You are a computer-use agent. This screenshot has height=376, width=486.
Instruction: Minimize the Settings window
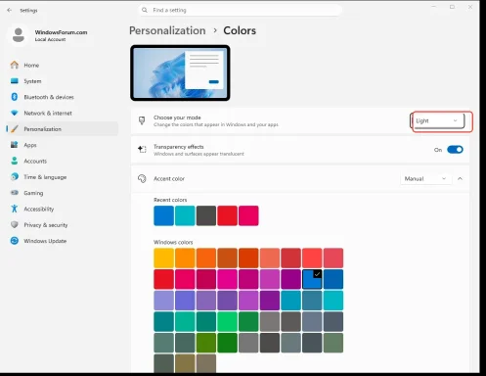(434, 7)
